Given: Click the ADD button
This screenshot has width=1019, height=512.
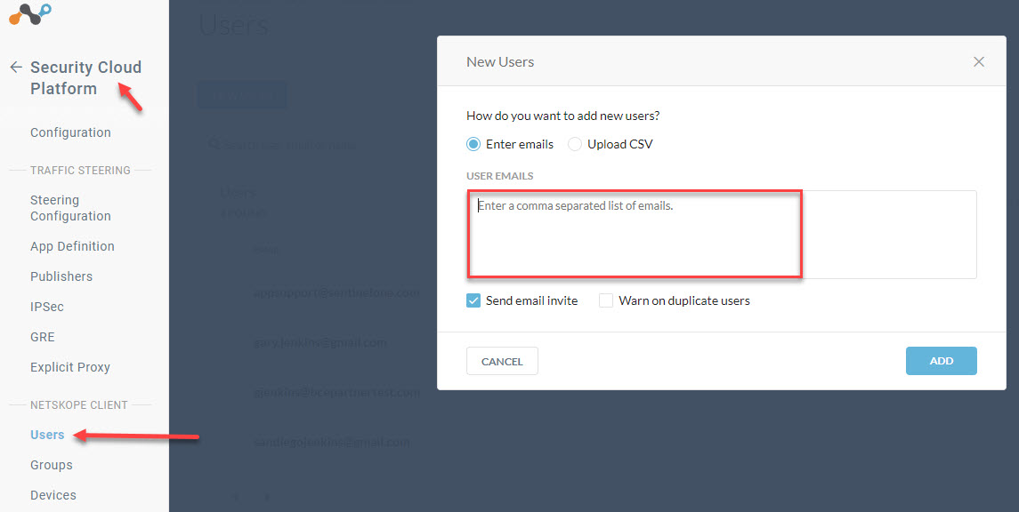Looking at the screenshot, I should 941,361.
